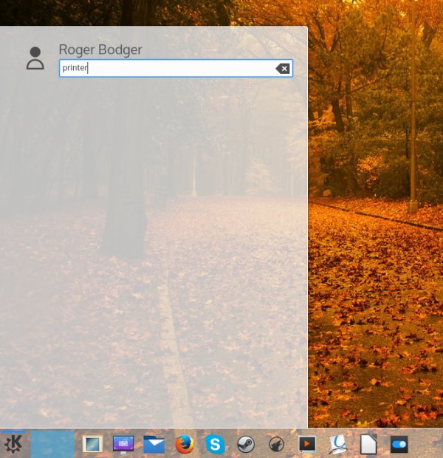Open the mail client envelope icon
The image size is (443, 458).
pos(154,444)
